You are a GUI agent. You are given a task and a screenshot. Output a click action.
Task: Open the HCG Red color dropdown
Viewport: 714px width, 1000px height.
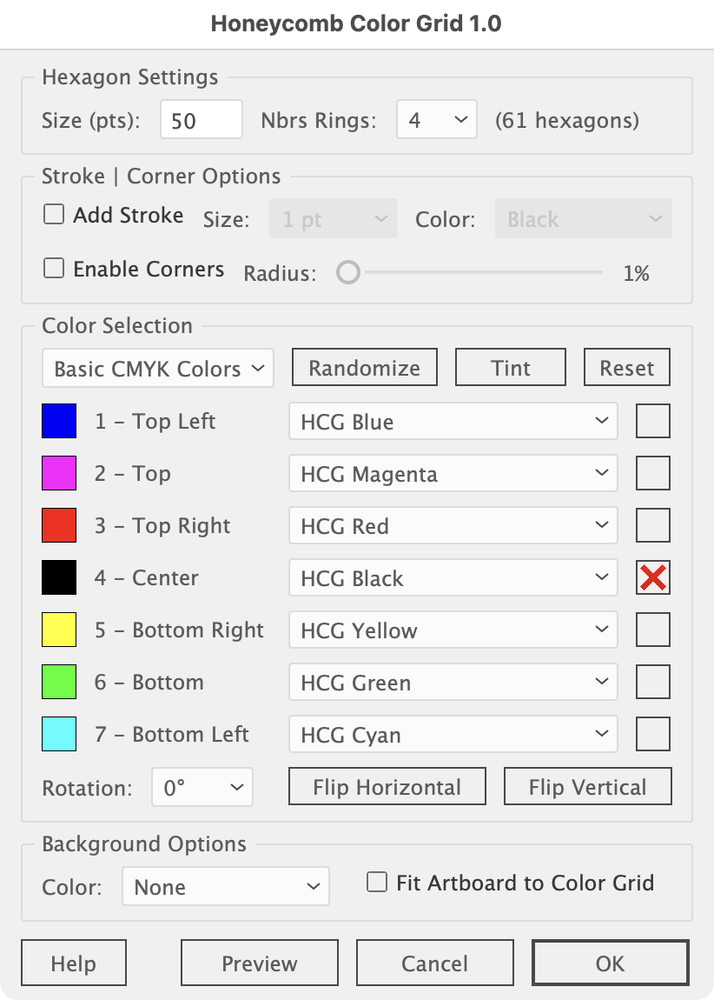[453, 526]
